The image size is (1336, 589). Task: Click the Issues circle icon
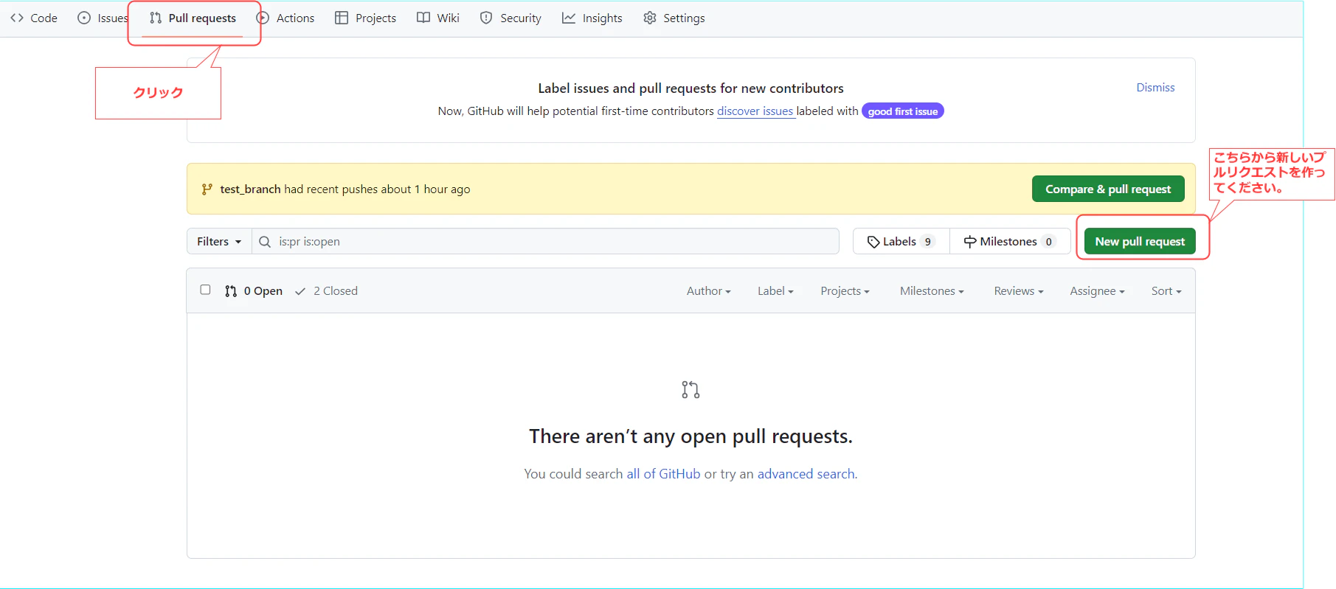pos(84,18)
